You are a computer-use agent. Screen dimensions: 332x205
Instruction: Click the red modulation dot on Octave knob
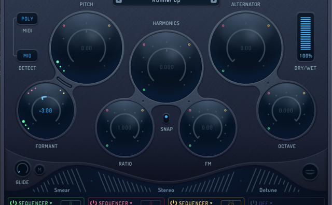(x=269, y=93)
